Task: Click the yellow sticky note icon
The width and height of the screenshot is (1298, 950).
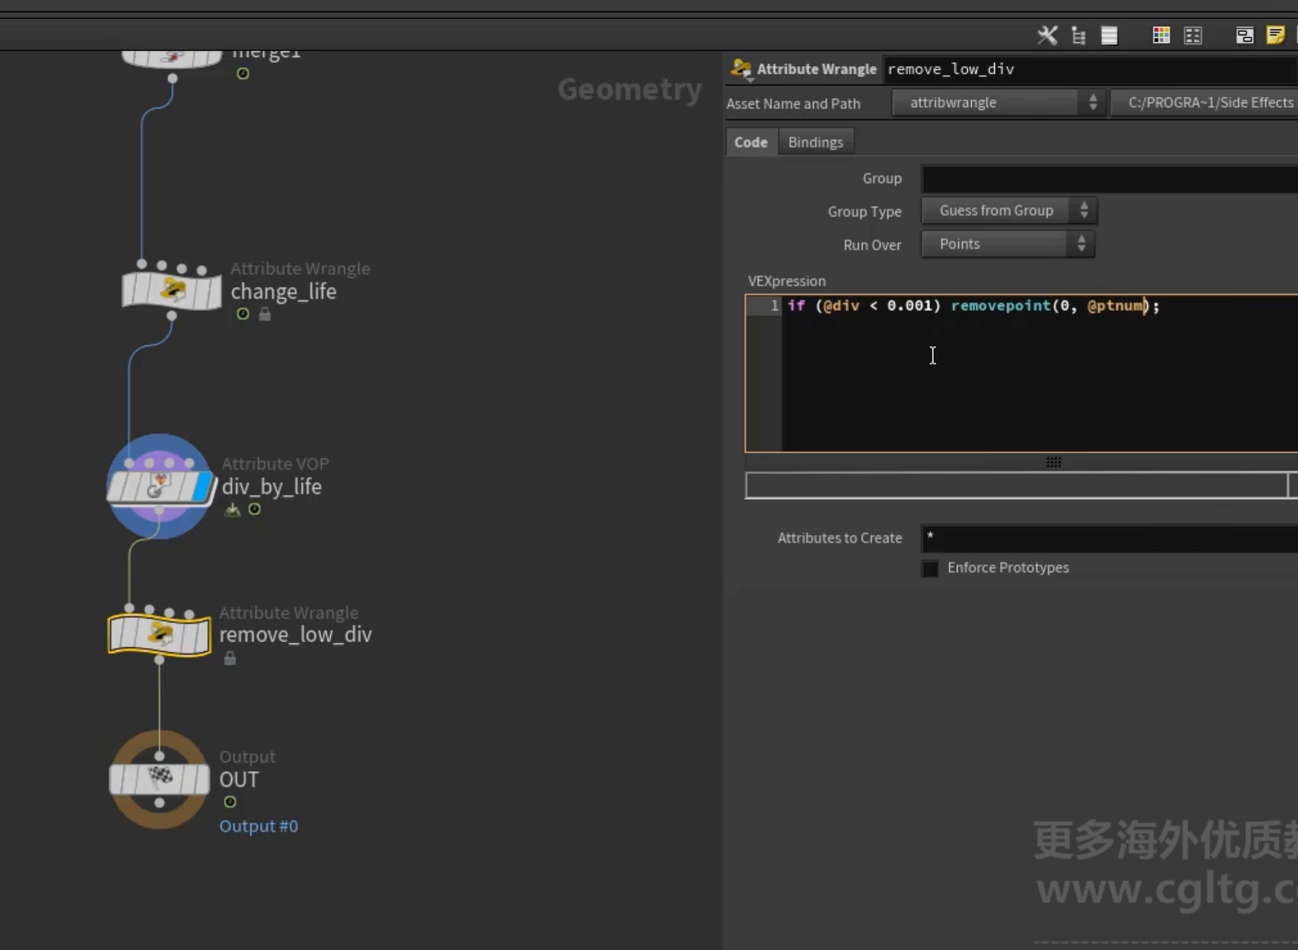Action: tap(1276, 35)
